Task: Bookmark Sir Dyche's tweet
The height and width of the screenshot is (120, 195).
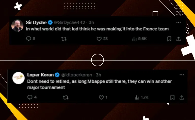Action: [169, 39]
